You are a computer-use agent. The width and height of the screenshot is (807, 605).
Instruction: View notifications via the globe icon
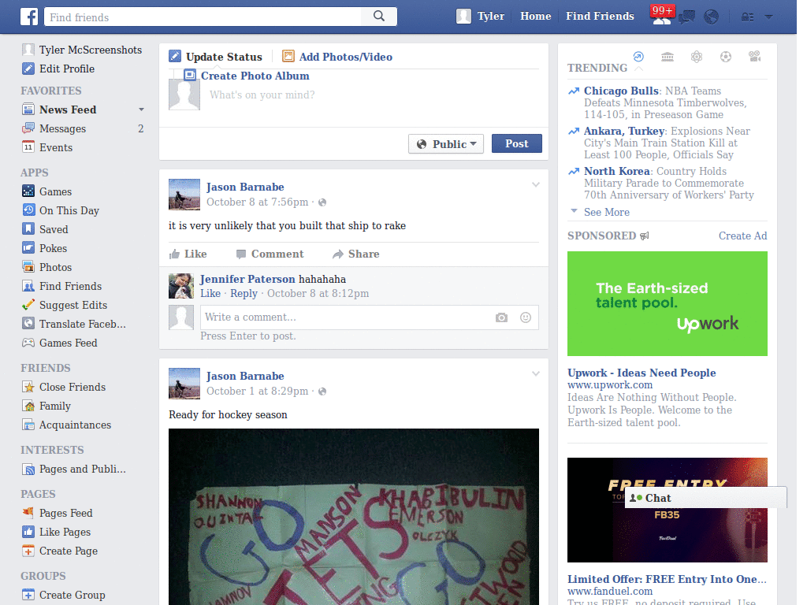(712, 17)
